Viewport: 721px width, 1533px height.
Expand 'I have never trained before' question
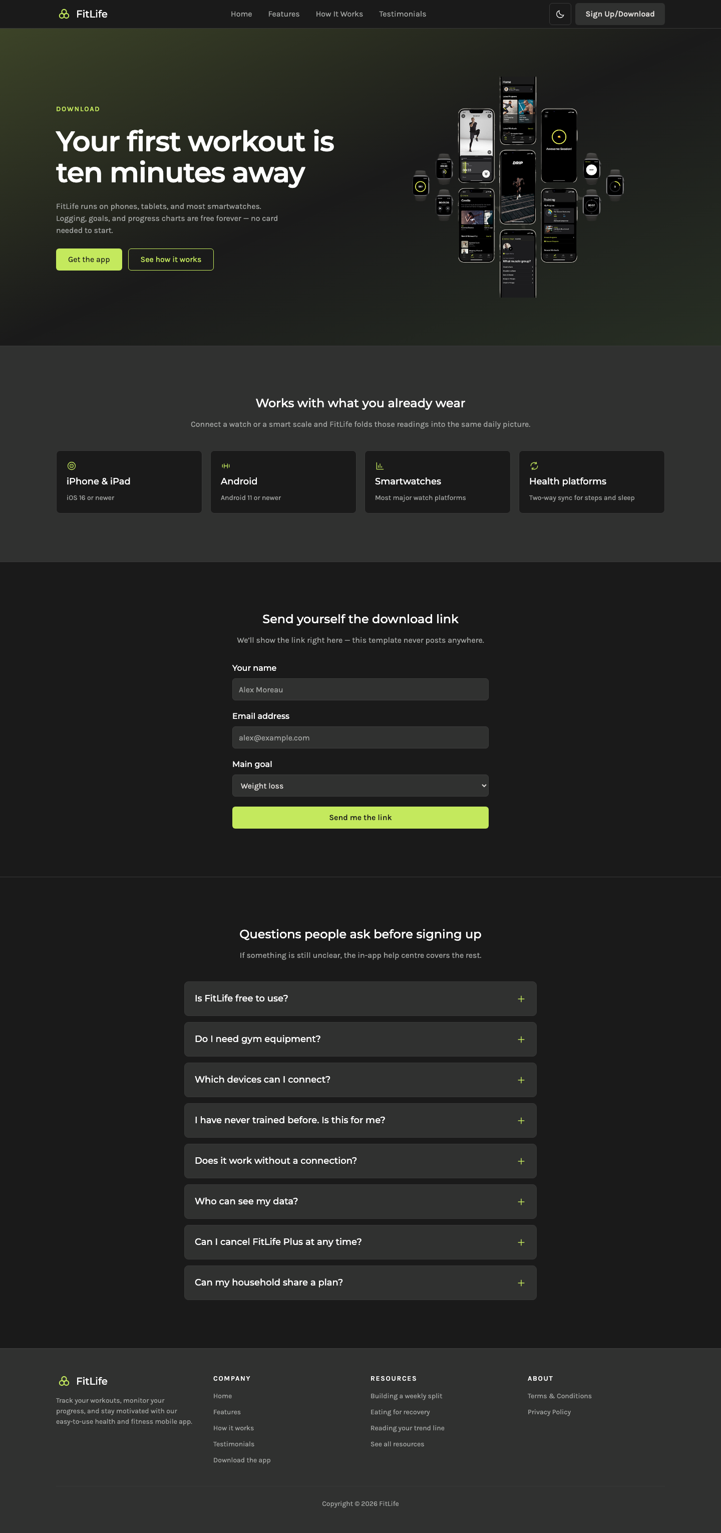(360, 1121)
